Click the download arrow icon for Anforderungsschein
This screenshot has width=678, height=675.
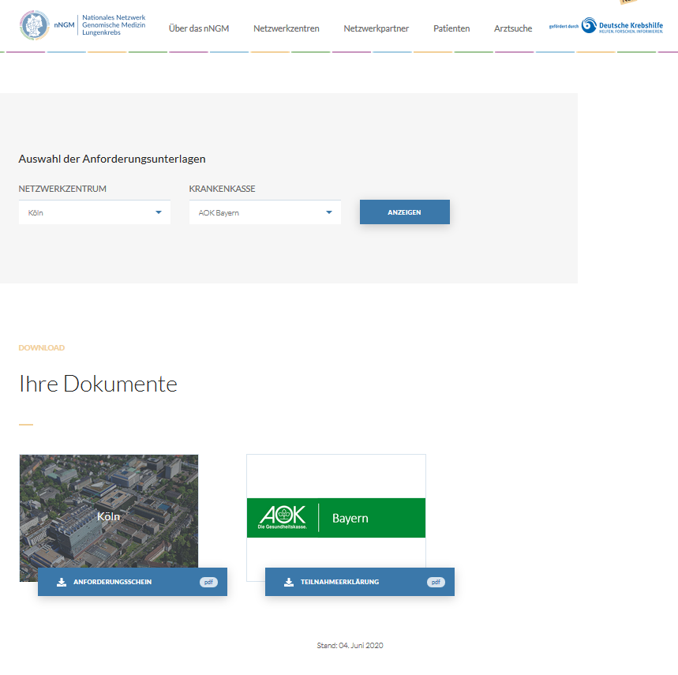point(62,582)
